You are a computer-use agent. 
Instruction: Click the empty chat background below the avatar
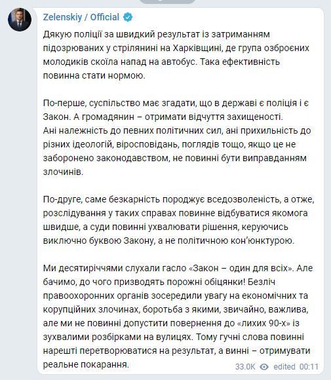pos(19,194)
